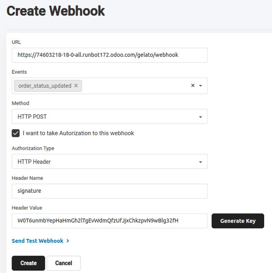
Task: Disable the authorization checkbox for this webhook
Action: (15, 133)
